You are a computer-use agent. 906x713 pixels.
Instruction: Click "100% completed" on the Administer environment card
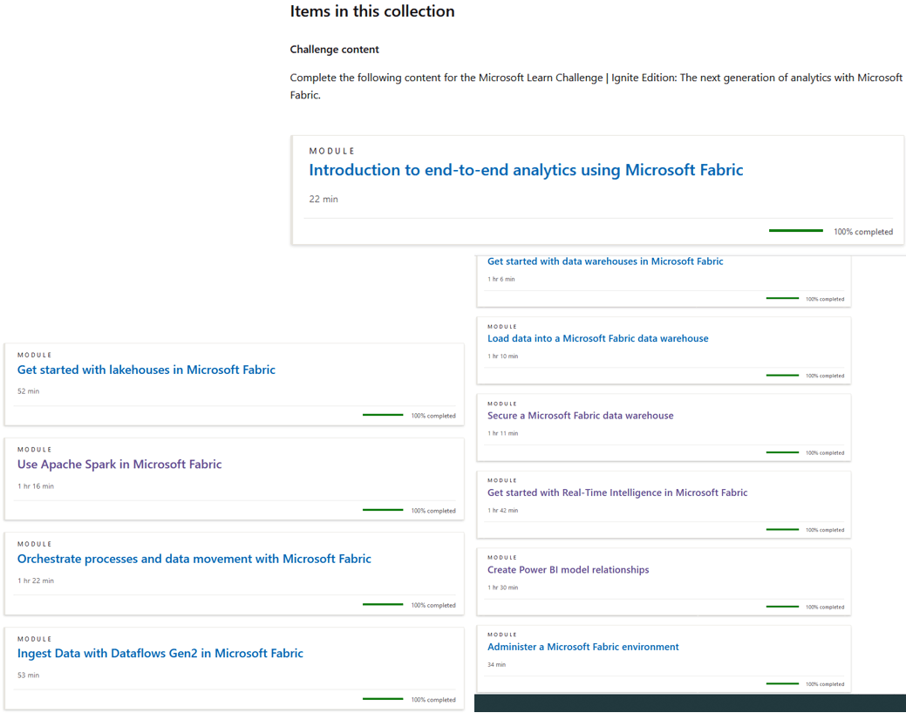pos(825,684)
